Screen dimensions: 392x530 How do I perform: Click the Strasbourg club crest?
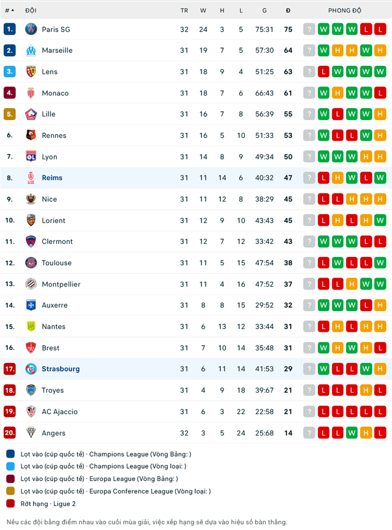[31, 369]
